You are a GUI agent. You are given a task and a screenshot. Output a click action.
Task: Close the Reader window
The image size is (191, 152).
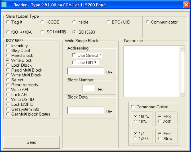click(186, 5)
